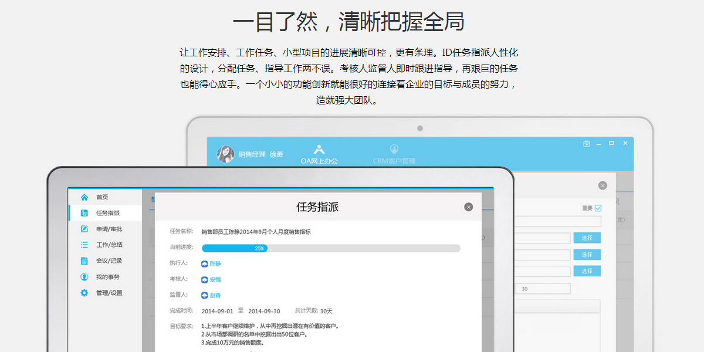
Task: Click the 首页 home icon in sidebar
Action: 84,197
